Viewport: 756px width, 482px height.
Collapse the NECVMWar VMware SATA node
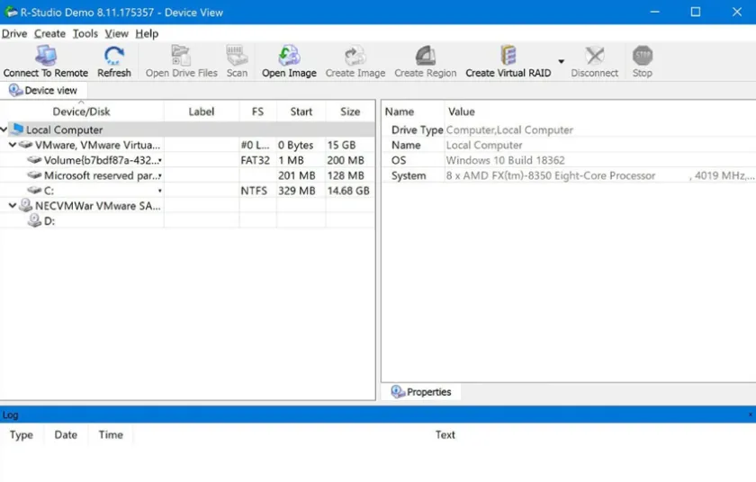click(13, 206)
